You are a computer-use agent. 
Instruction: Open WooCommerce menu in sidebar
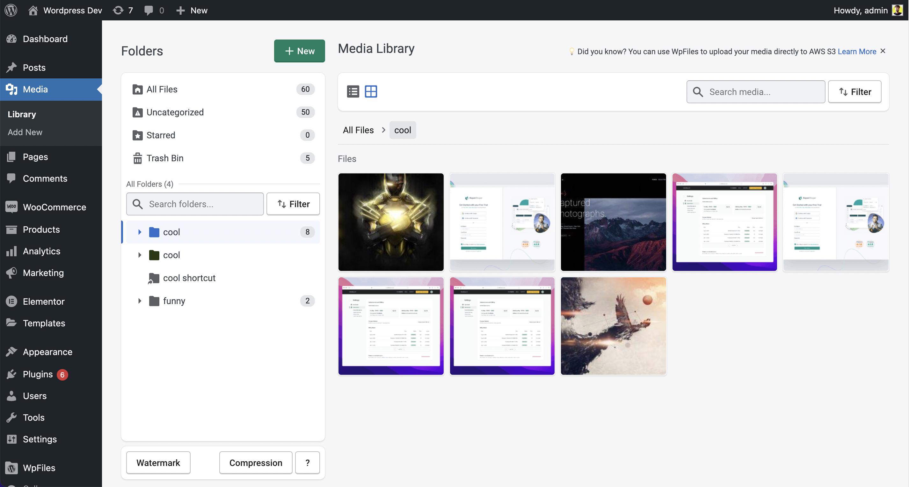[54, 207]
